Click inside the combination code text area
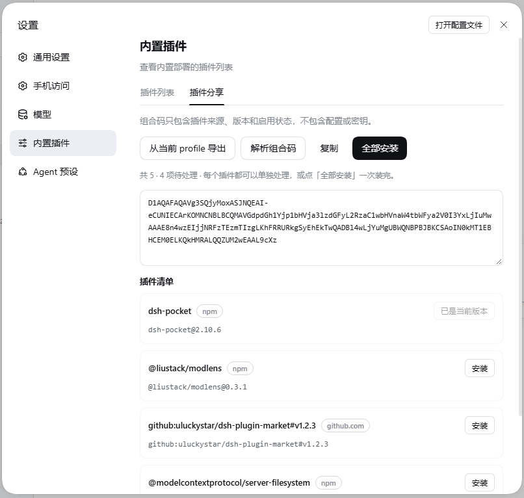524x498 pixels. (x=321, y=228)
